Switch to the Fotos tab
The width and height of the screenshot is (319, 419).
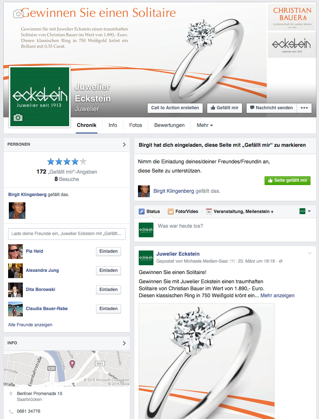(136, 125)
